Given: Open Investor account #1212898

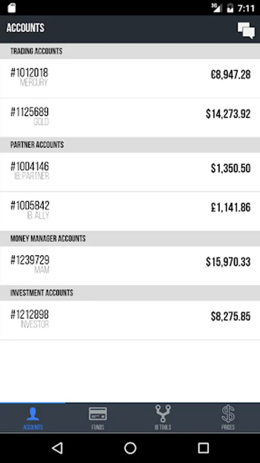Looking at the screenshot, I should point(130,320).
